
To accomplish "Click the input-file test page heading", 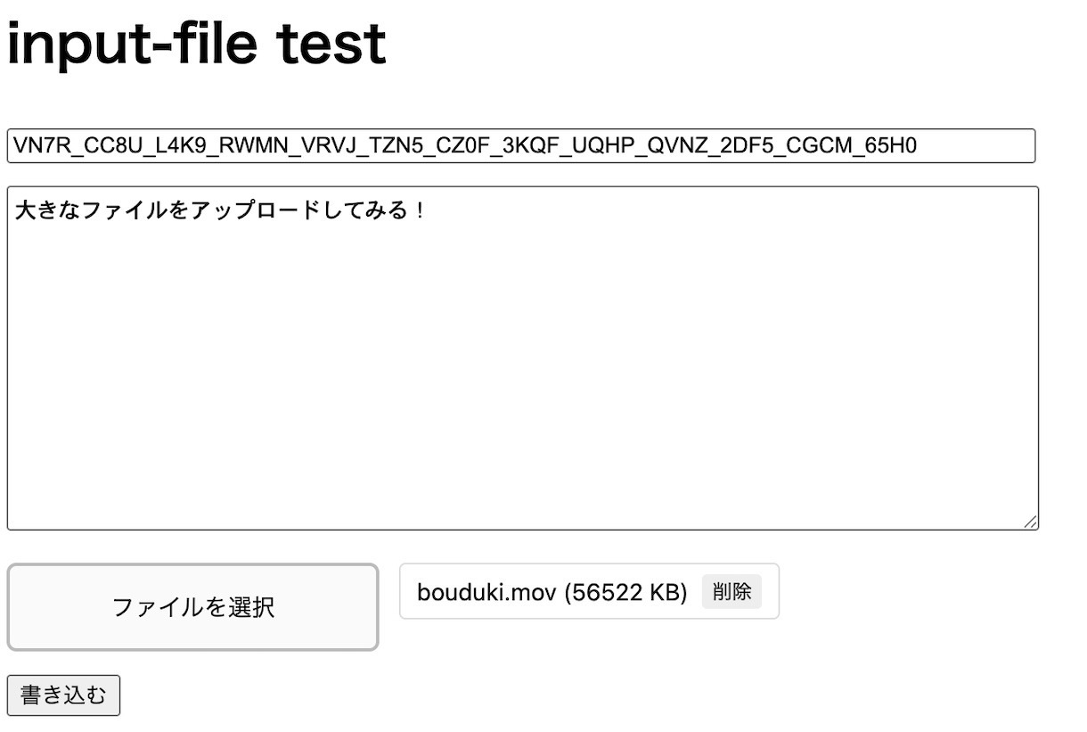I will (x=196, y=43).
